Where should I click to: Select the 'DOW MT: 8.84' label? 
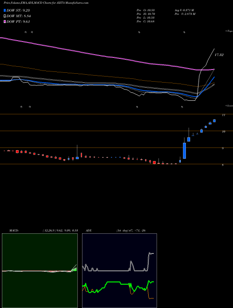pos(19,16)
